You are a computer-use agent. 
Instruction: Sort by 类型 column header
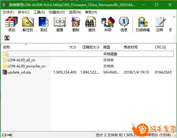point(112,47)
